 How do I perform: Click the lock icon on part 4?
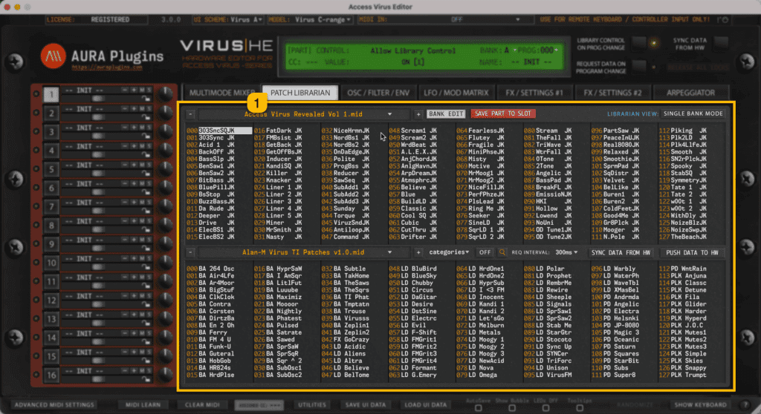tap(146, 154)
